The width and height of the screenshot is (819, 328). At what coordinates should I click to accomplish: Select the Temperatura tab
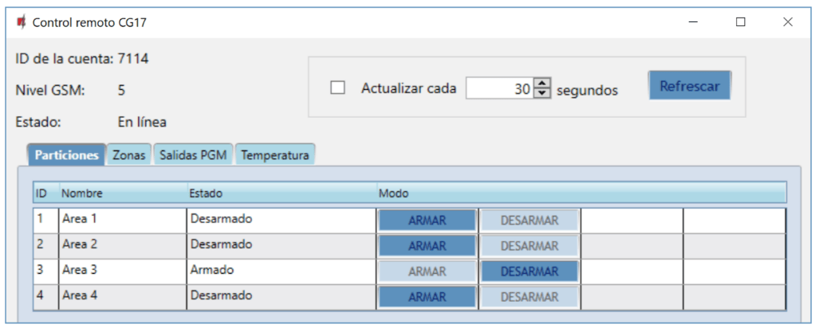275,155
